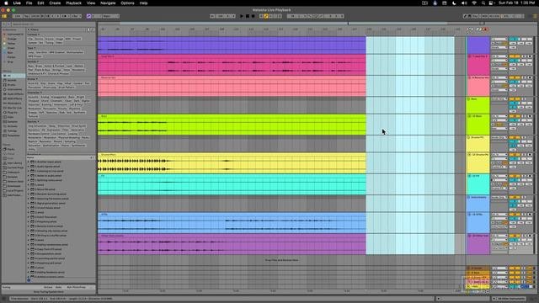
Task: Toggle the Groove content filter tag
Action: (x=49, y=39)
